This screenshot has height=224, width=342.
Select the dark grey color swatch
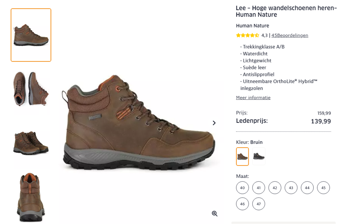(259, 157)
